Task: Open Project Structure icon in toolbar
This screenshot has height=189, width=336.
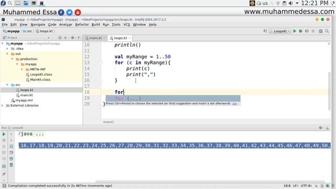Action: 321,31
